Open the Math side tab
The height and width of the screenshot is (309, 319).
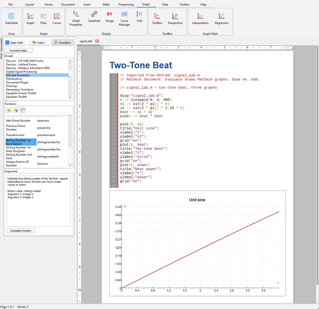(2, 55)
